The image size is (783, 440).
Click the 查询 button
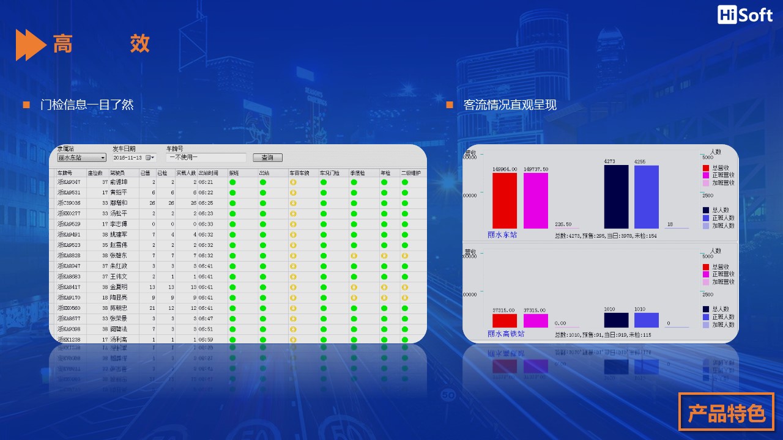pos(267,158)
